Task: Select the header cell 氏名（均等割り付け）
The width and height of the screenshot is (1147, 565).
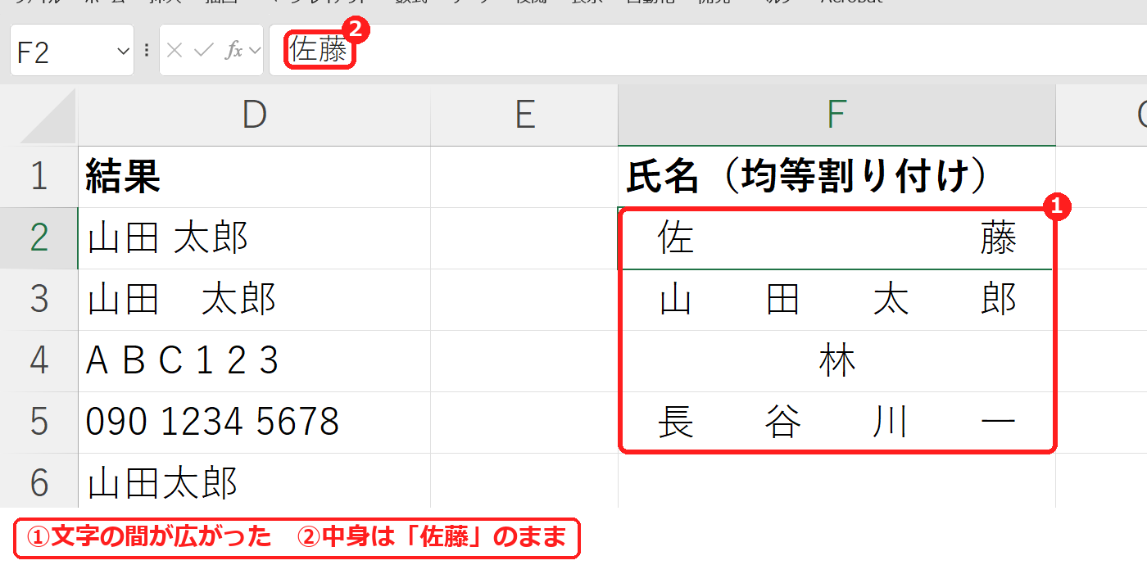Action: click(836, 177)
